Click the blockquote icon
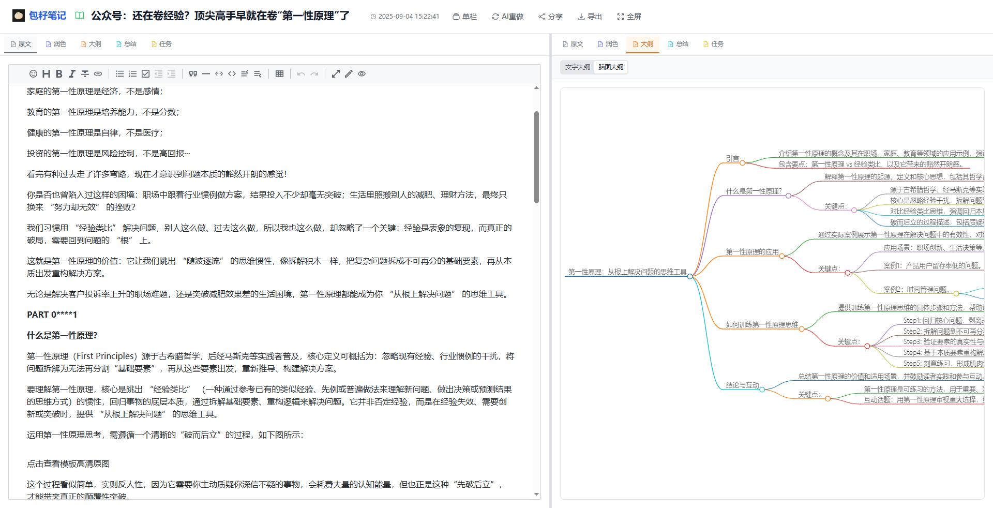Viewport: 993px width, 508px height. tap(193, 74)
